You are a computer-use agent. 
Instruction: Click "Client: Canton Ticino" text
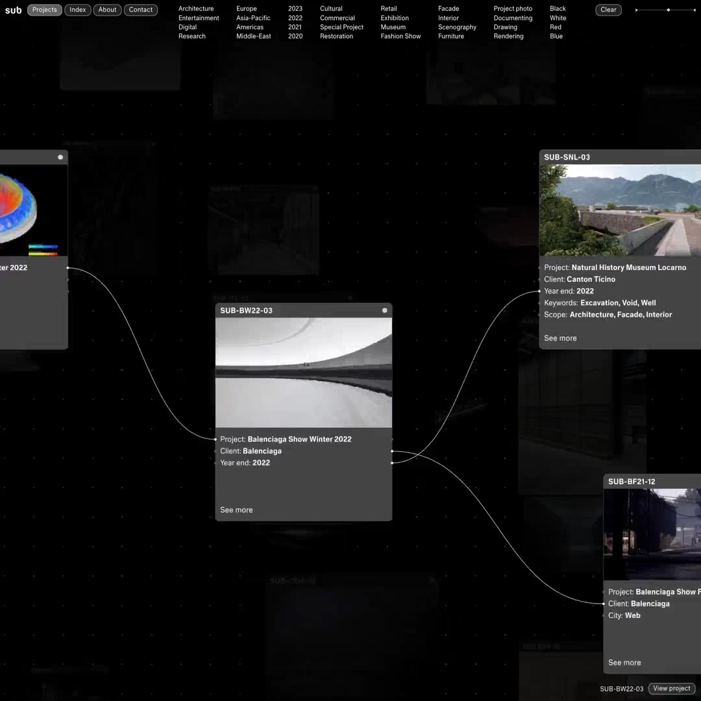click(x=580, y=279)
